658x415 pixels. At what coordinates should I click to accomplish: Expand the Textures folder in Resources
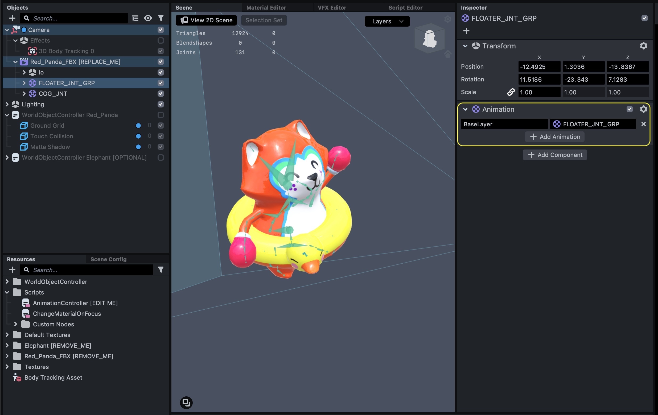click(7, 367)
